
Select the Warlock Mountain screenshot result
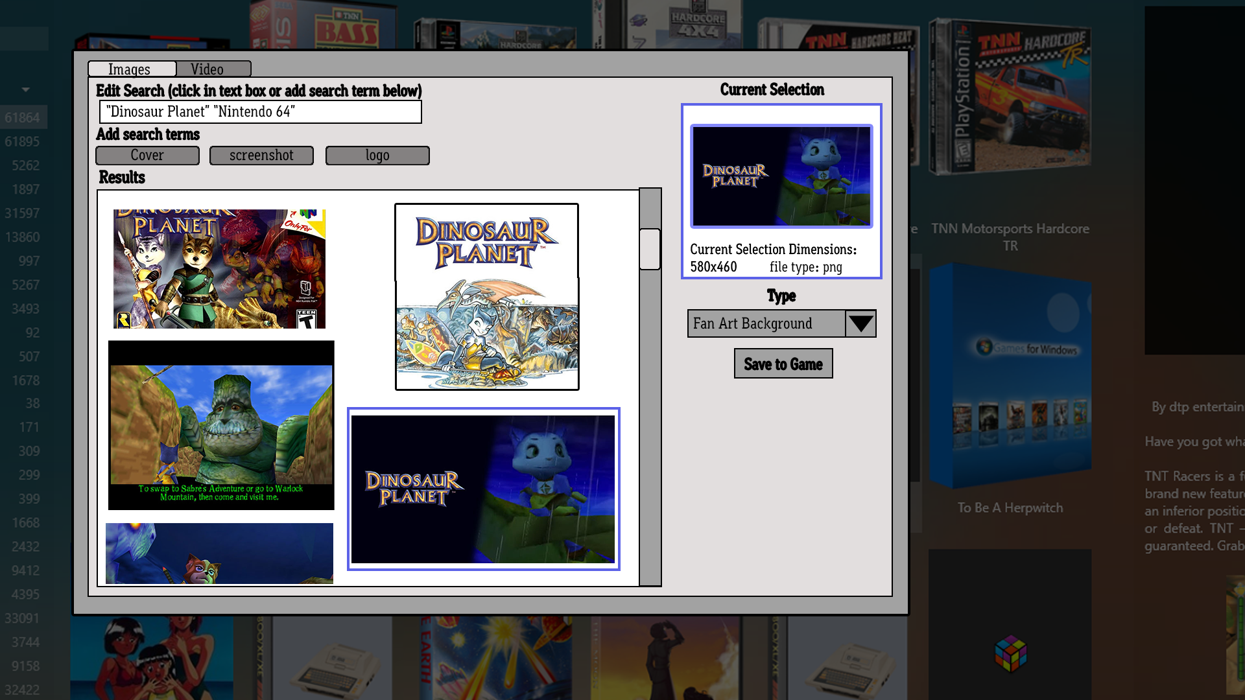pos(221,425)
